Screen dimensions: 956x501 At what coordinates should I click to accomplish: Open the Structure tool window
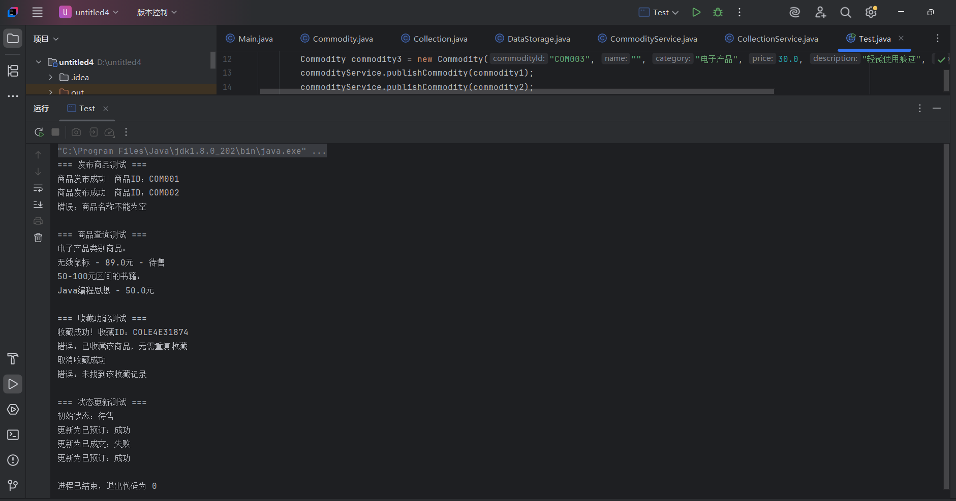[13, 71]
